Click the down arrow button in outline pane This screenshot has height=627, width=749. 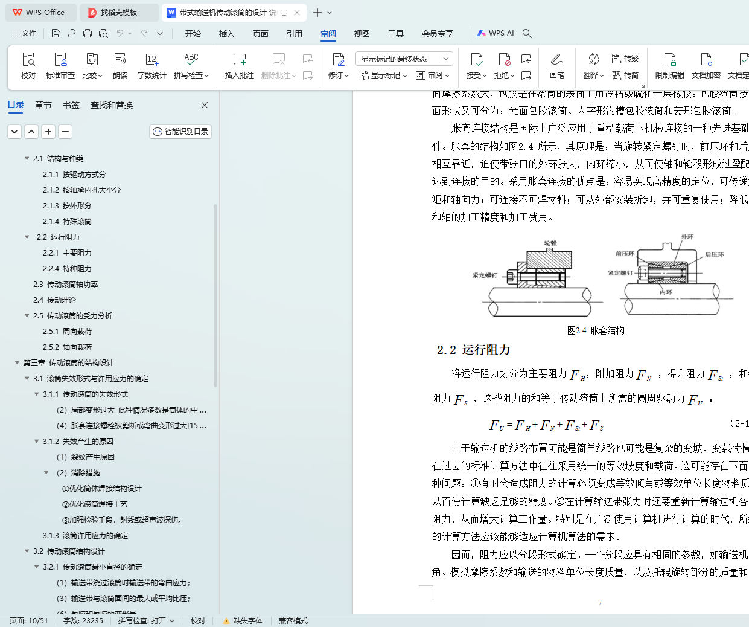point(14,131)
